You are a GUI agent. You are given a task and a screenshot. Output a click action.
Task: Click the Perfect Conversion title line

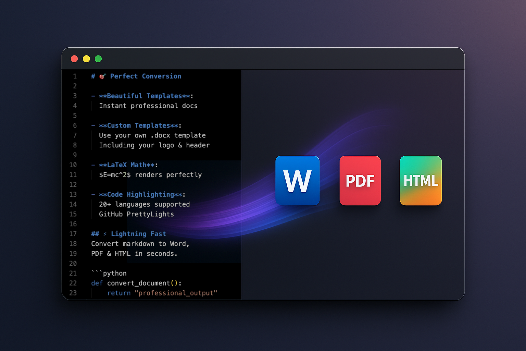146,76
